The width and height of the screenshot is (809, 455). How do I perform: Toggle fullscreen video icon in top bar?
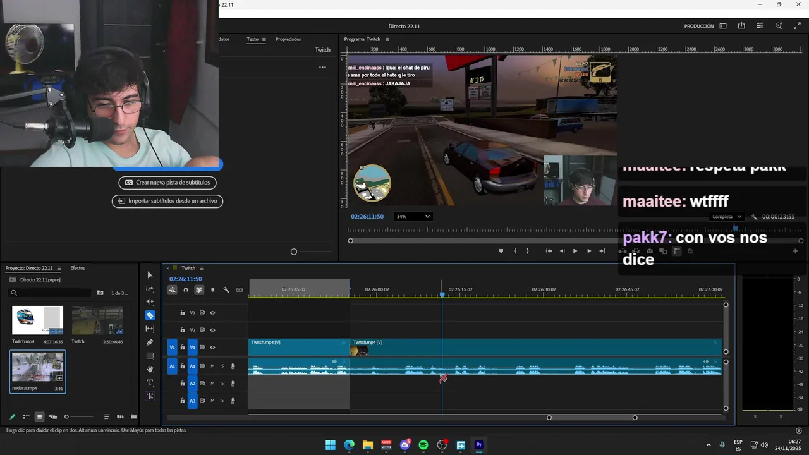[797, 26]
